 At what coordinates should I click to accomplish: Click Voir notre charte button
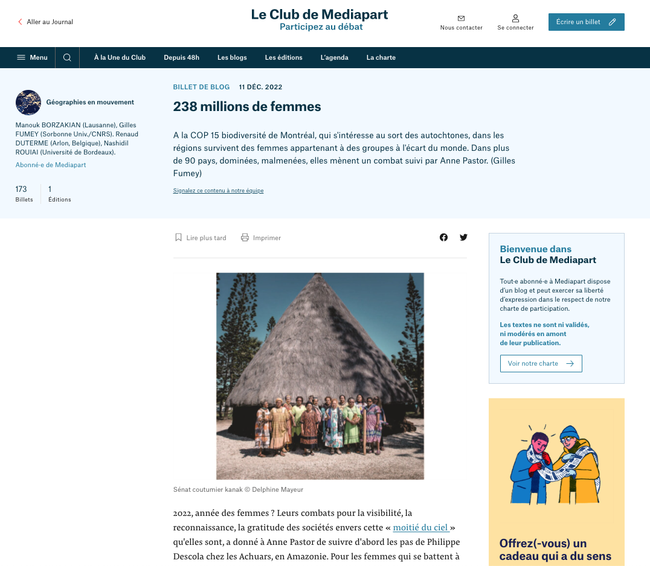[x=541, y=363]
